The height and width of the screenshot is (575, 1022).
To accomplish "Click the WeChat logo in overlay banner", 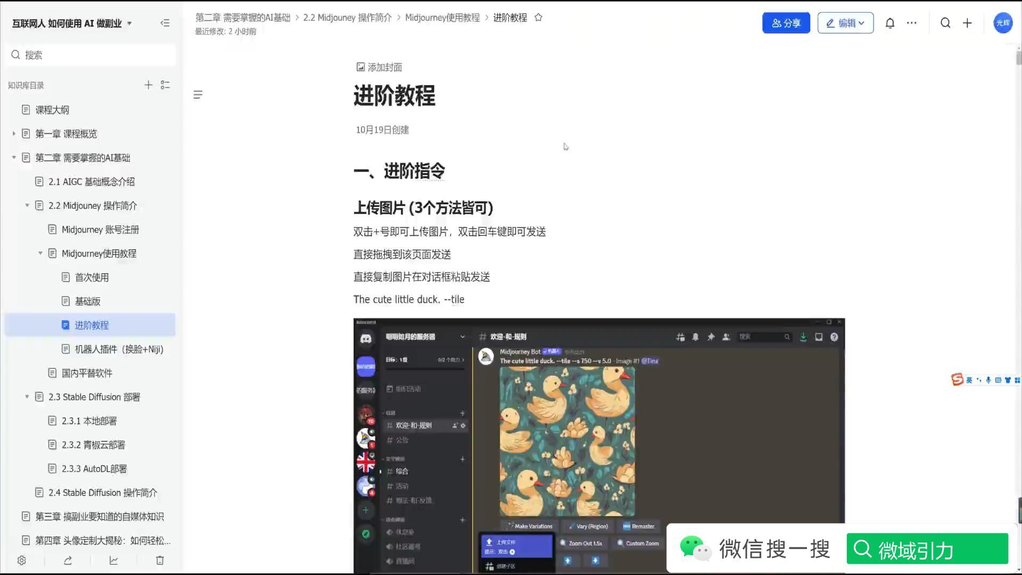I will click(x=695, y=548).
